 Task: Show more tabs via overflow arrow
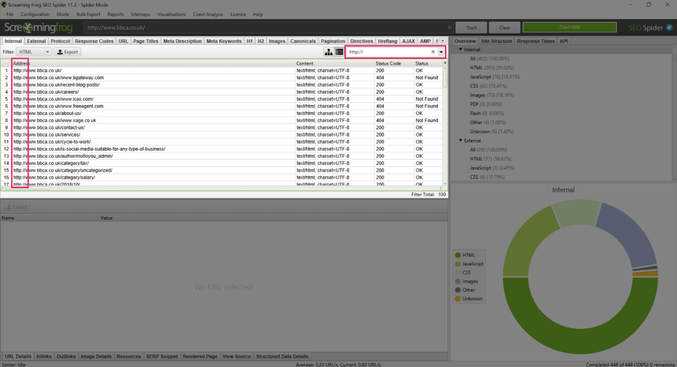[442, 41]
